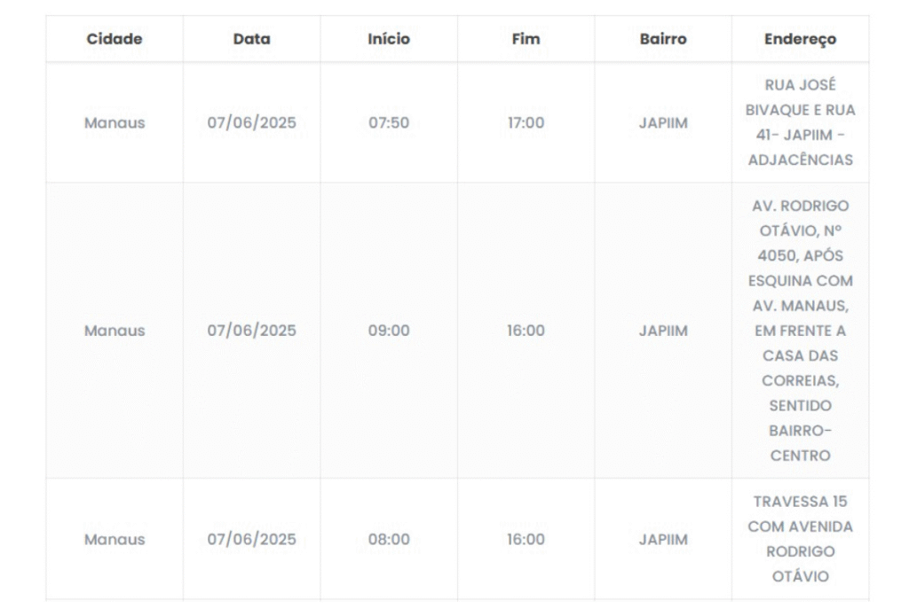Viewport: 909px width, 616px height.
Task: Click the Data column header
Action: pyautogui.click(x=251, y=39)
